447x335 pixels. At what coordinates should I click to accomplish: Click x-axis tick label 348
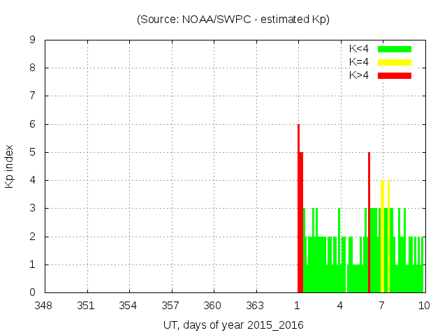click(45, 306)
